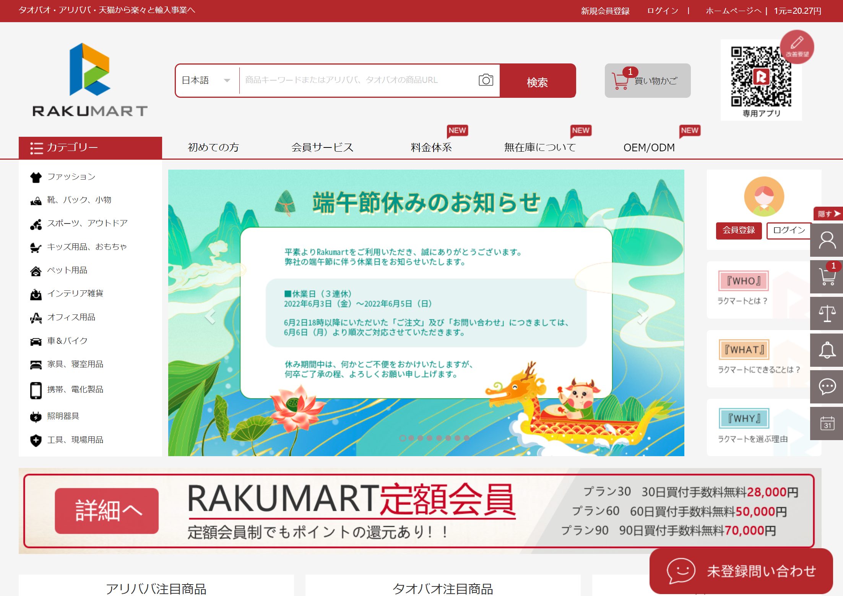Select the fourth carousel dot
The image size is (843, 596).
430,438
